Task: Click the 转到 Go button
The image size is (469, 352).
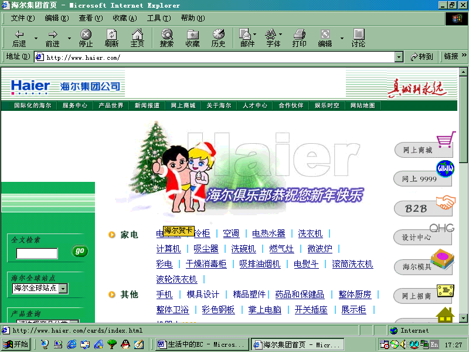Action: click(x=422, y=56)
